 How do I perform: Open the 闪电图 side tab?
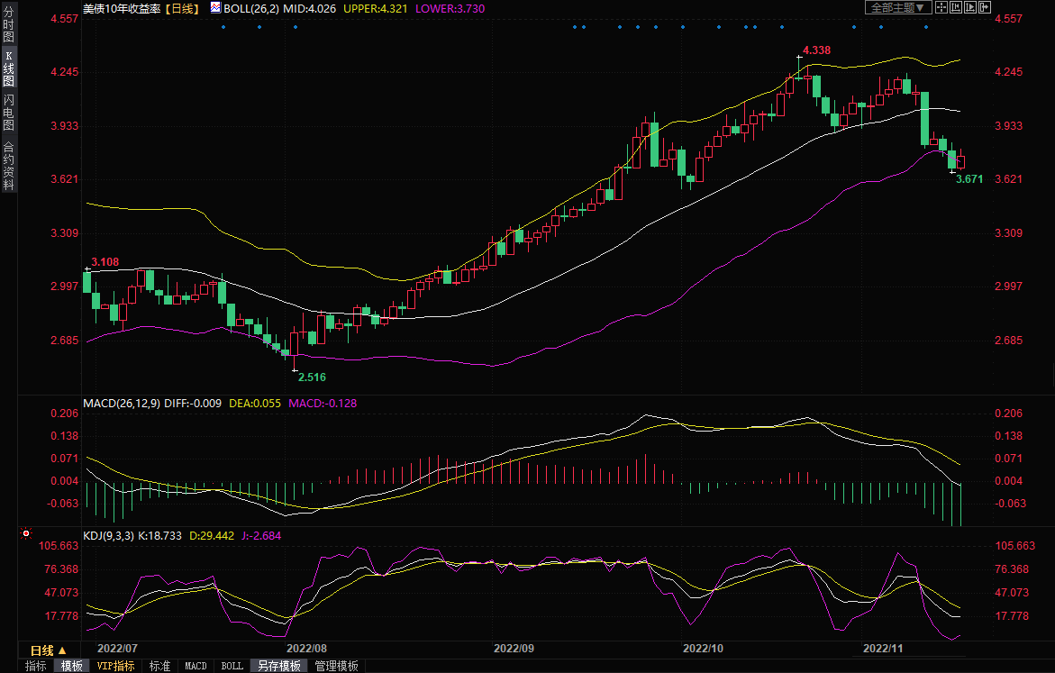pyautogui.click(x=8, y=112)
